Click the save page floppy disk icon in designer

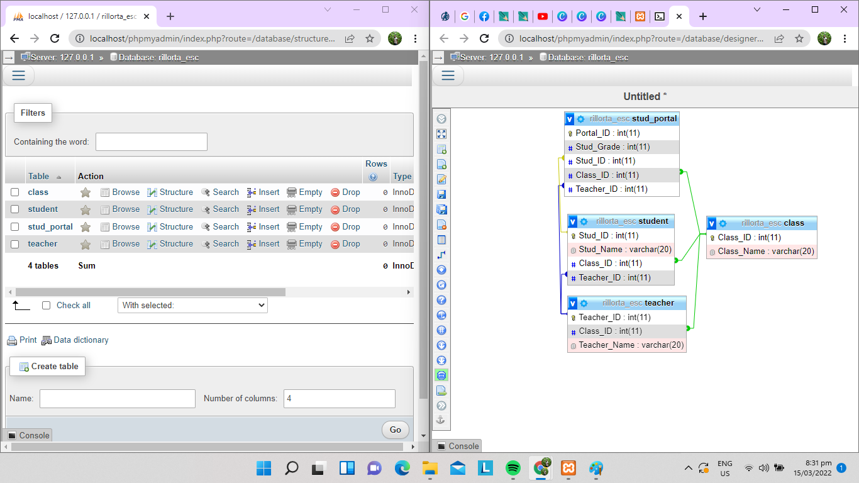tap(441, 194)
